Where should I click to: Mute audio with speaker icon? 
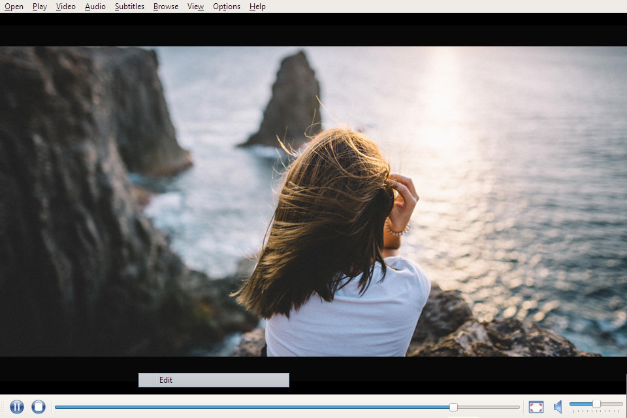tap(558, 407)
